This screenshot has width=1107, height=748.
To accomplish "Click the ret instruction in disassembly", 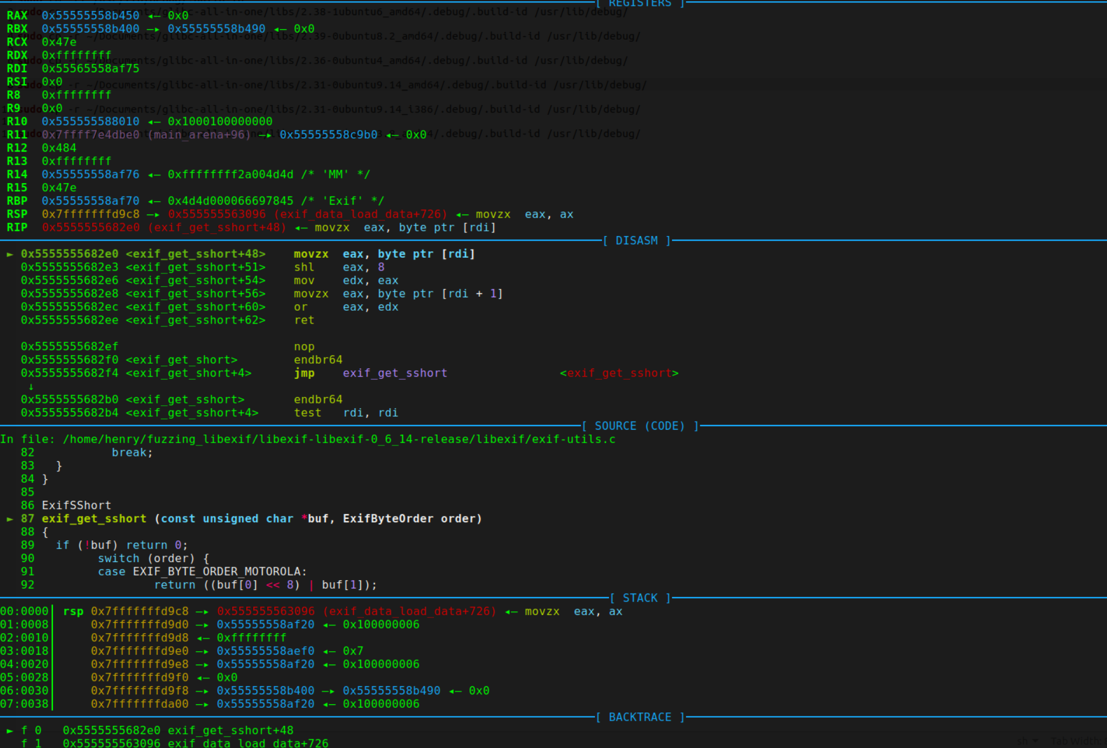I will pyautogui.click(x=304, y=320).
